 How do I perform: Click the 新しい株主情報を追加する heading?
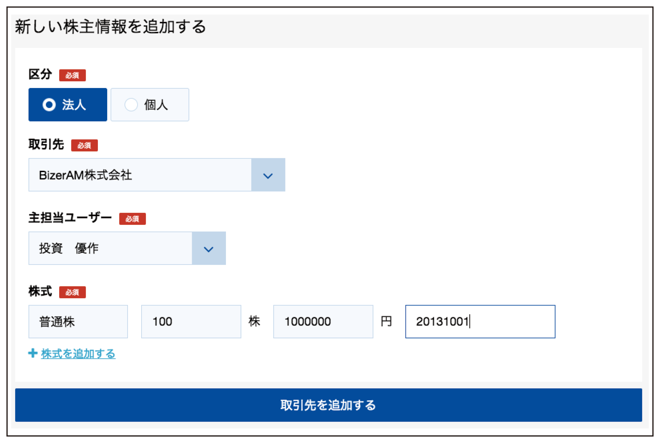click(111, 27)
